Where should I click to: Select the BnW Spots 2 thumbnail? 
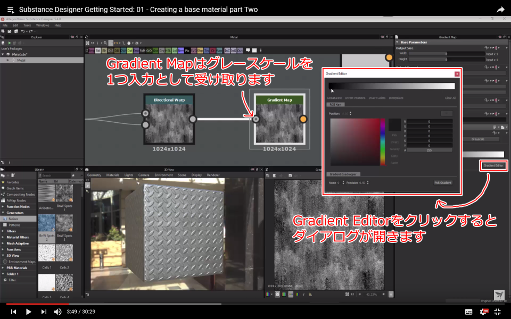tap(47, 229)
